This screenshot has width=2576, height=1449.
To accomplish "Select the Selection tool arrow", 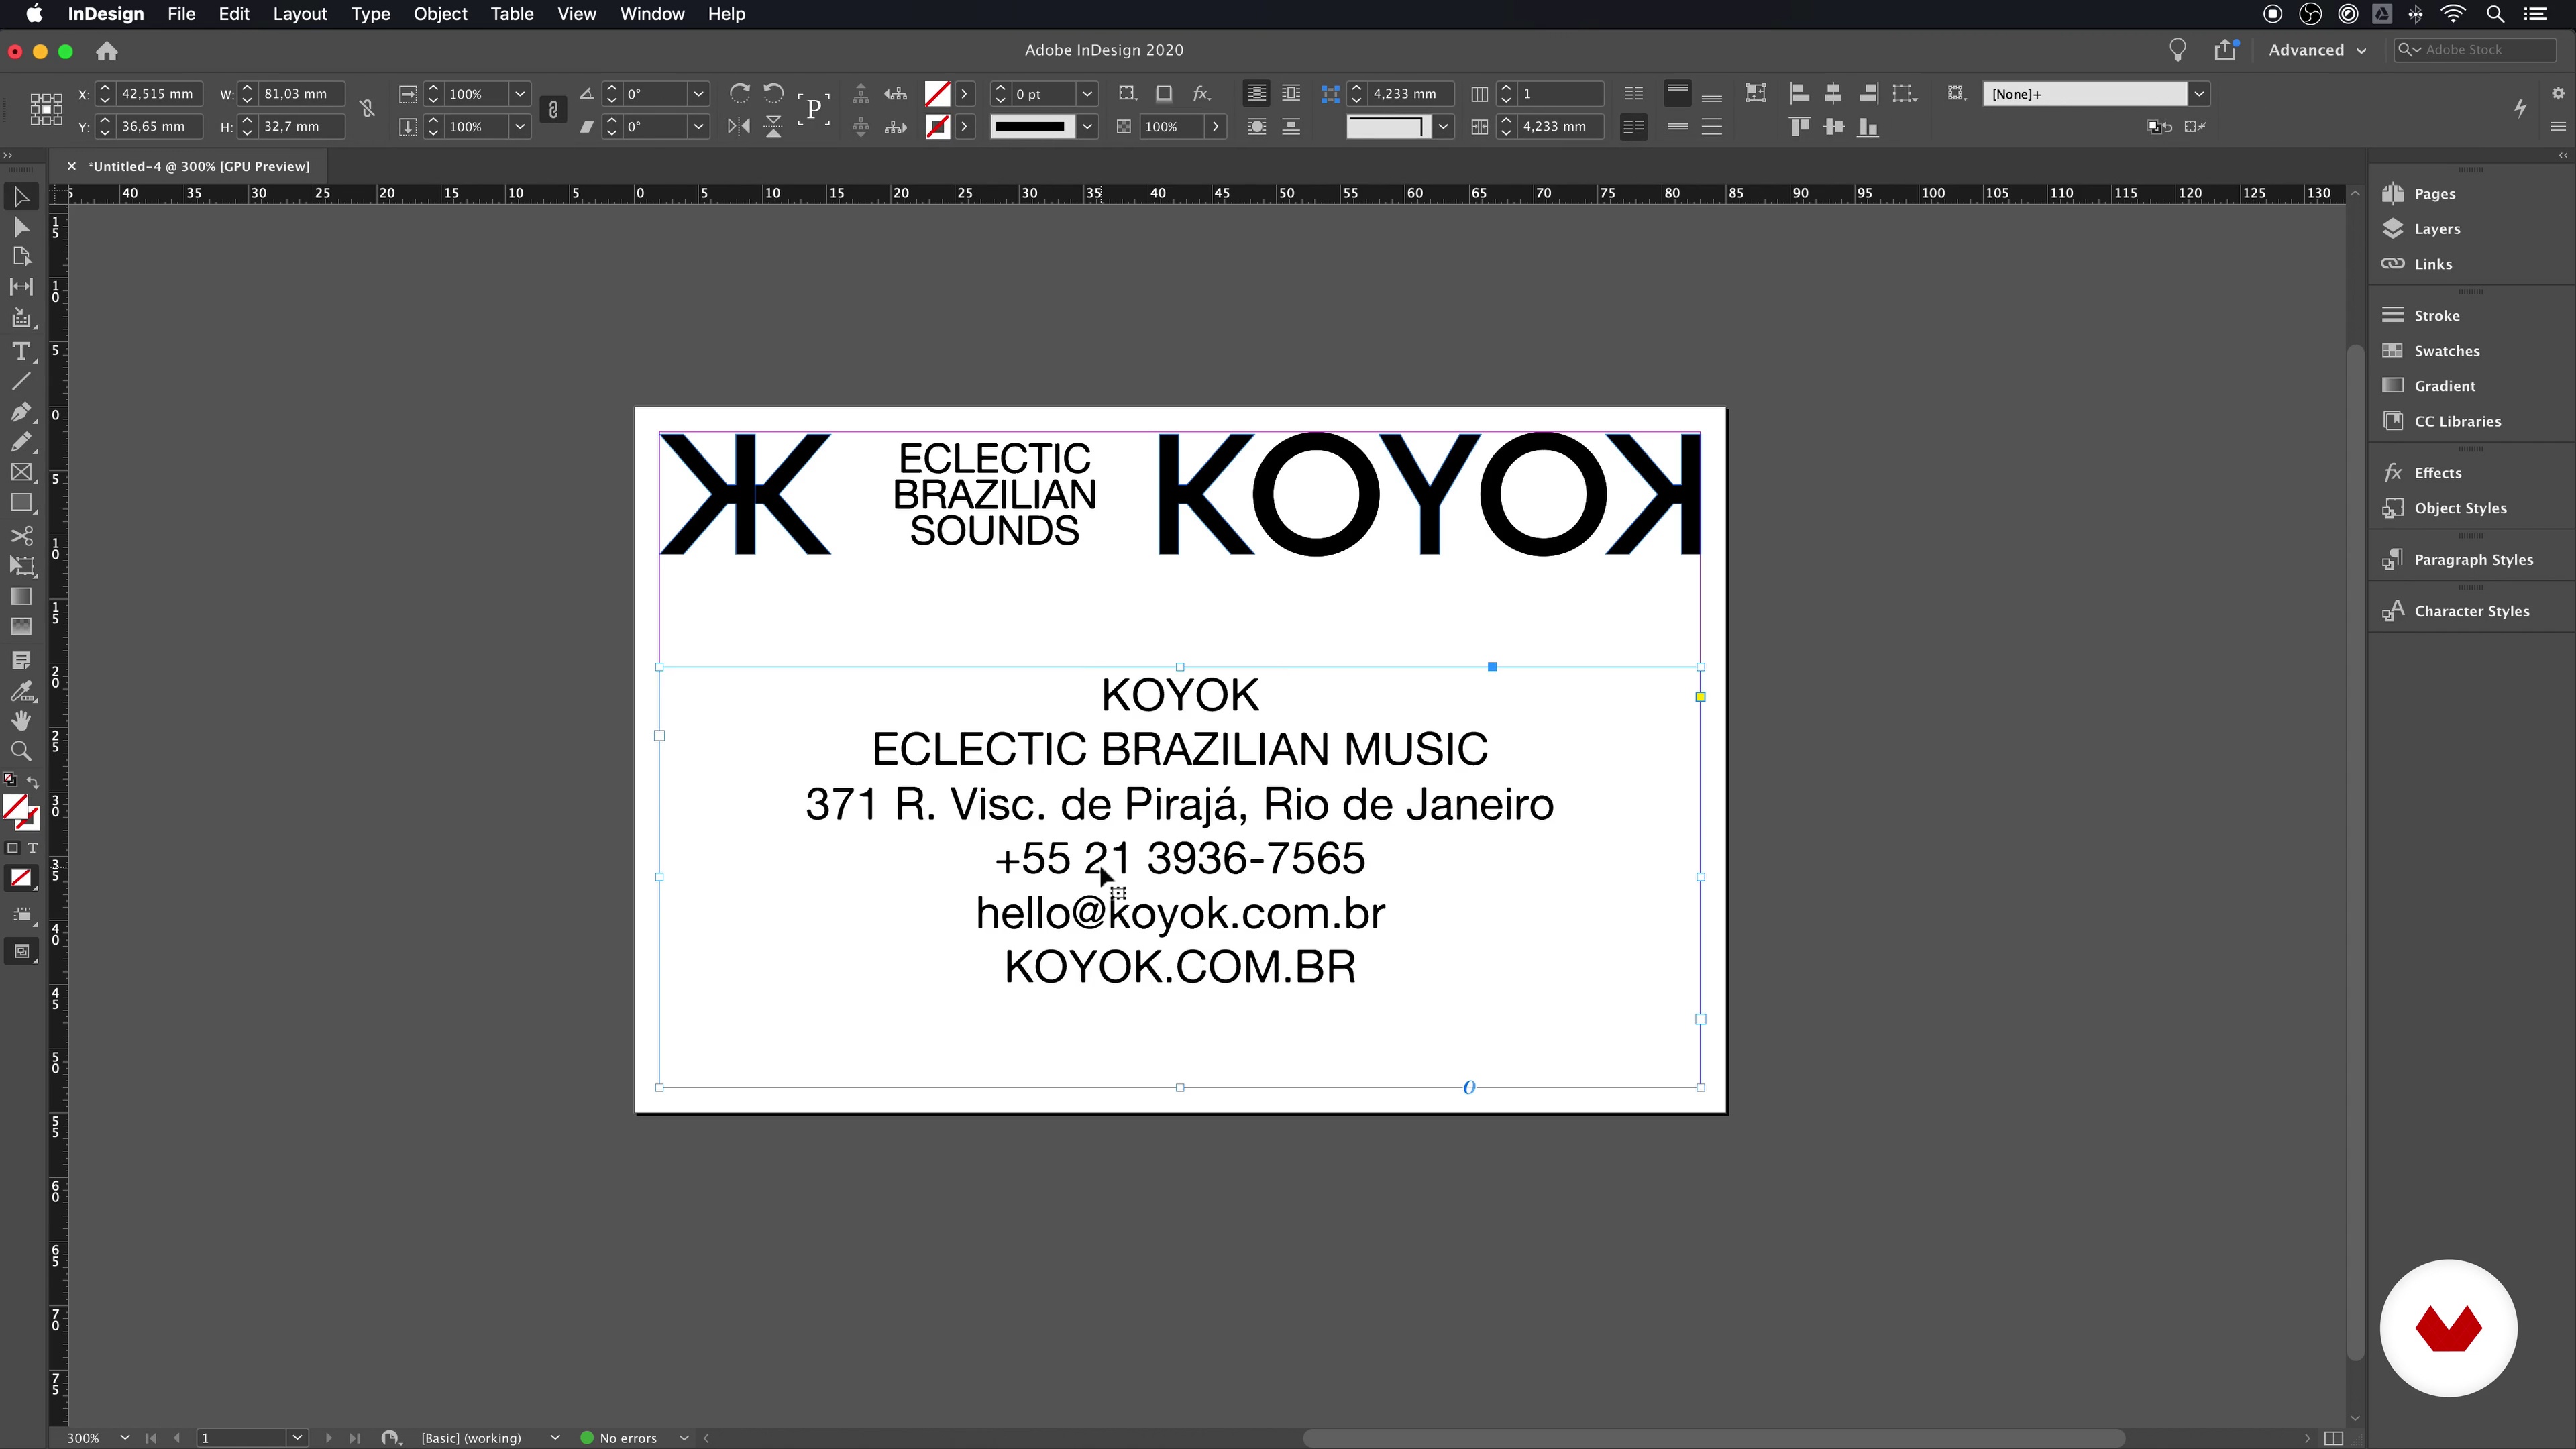I will (21, 197).
